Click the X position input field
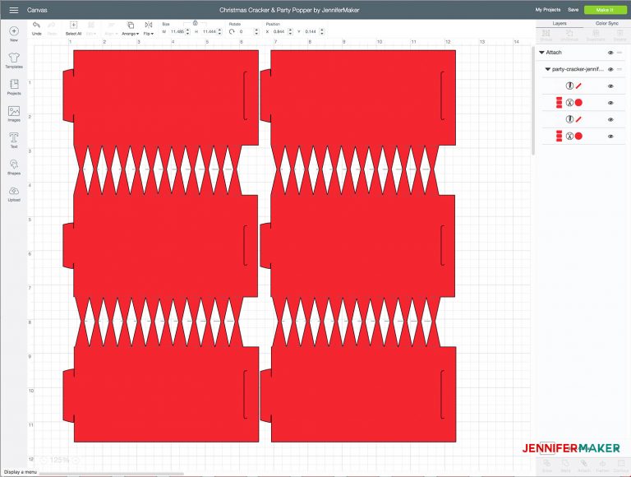The image size is (631, 477). (x=279, y=31)
